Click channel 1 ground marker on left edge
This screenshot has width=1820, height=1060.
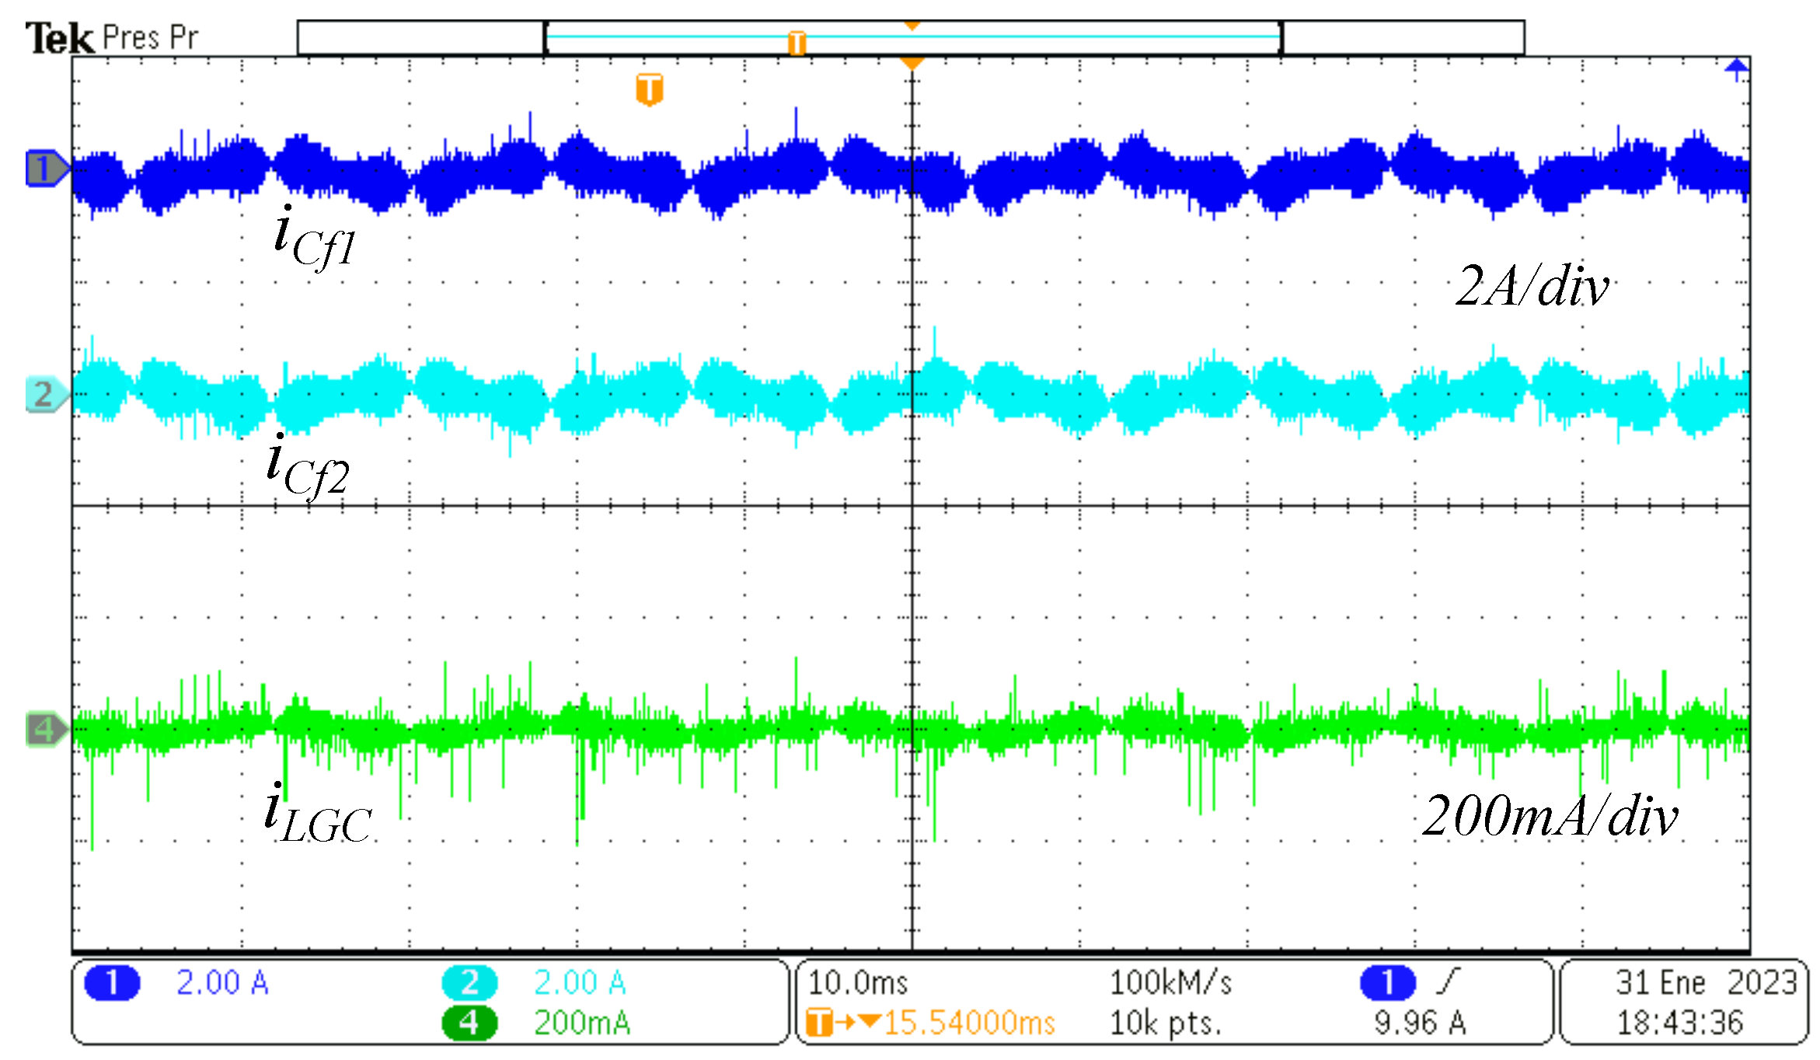pyautogui.click(x=44, y=169)
